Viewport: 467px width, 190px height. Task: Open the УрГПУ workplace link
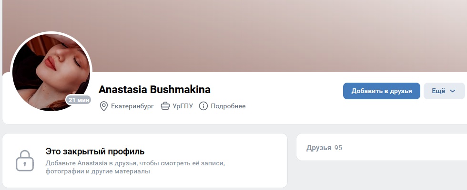click(x=183, y=106)
